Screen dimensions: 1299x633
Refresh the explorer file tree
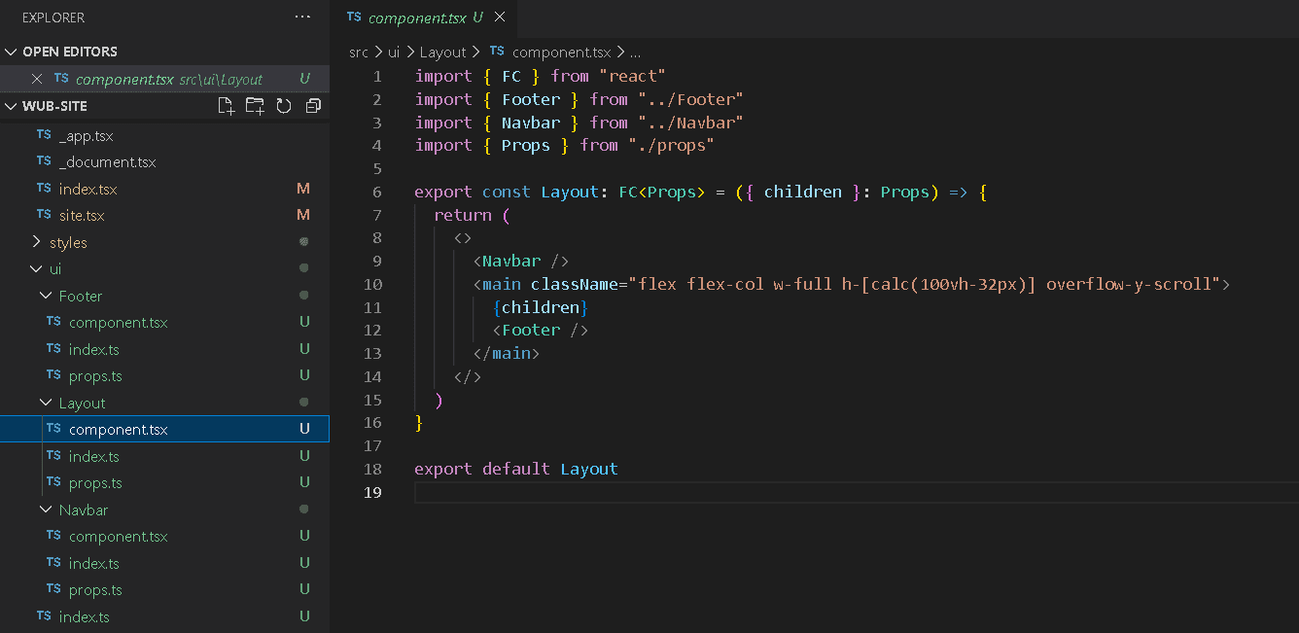coord(284,106)
